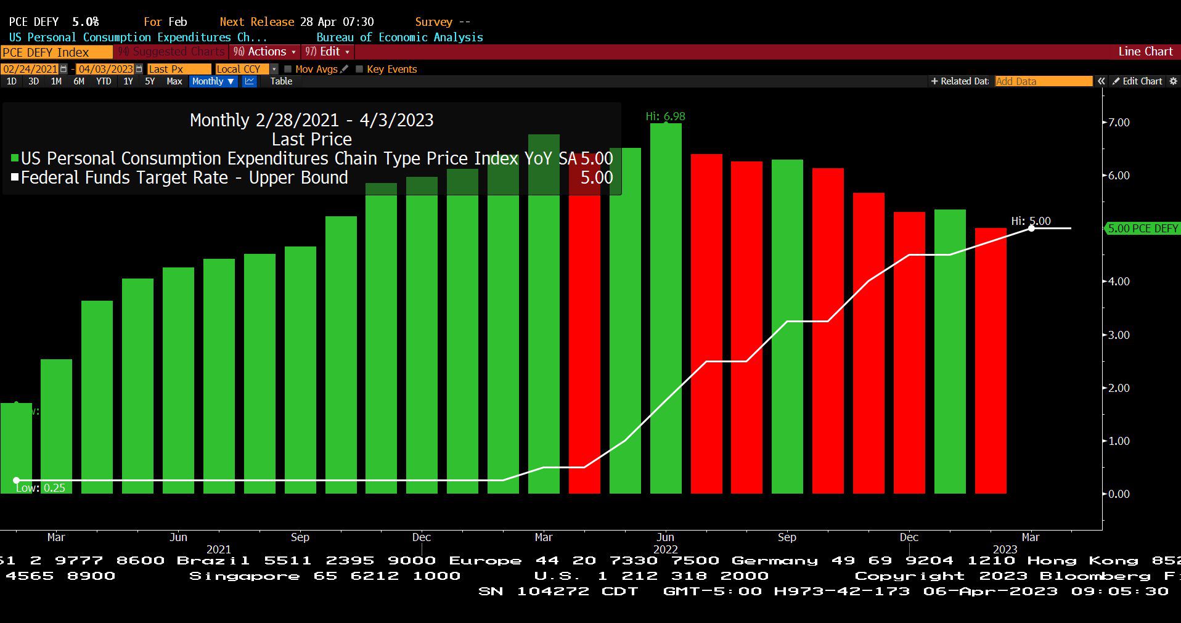Screen dimensions: 1181x623
Task: Open the 96) Actions menu
Action: point(264,52)
